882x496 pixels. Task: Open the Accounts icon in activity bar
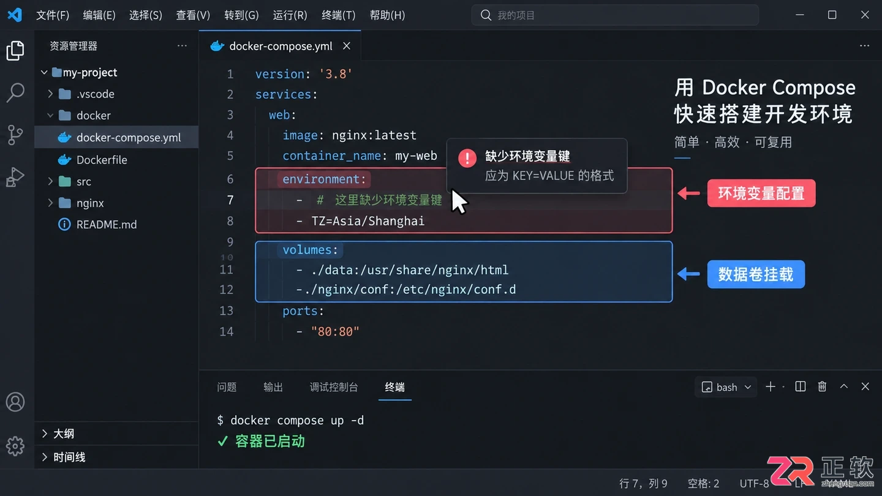click(15, 402)
